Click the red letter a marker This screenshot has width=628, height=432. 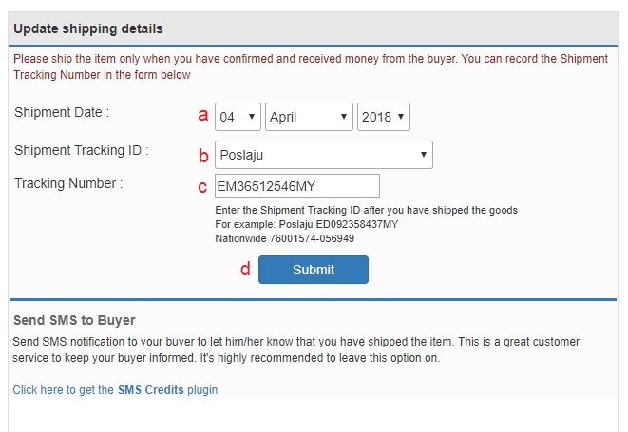(203, 115)
